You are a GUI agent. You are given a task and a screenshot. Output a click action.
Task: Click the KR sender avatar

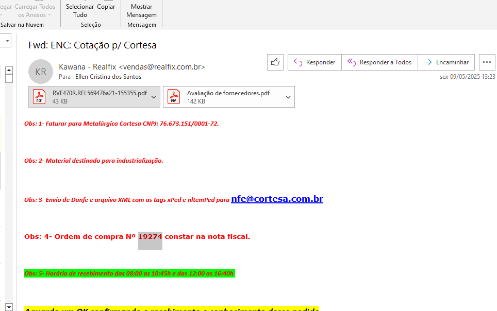[41, 72]
